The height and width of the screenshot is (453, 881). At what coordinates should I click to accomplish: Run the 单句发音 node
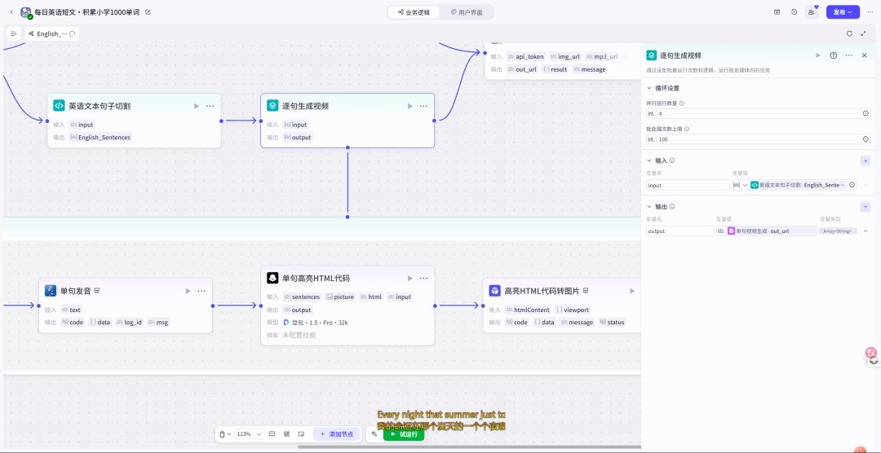tap(188, 291)
